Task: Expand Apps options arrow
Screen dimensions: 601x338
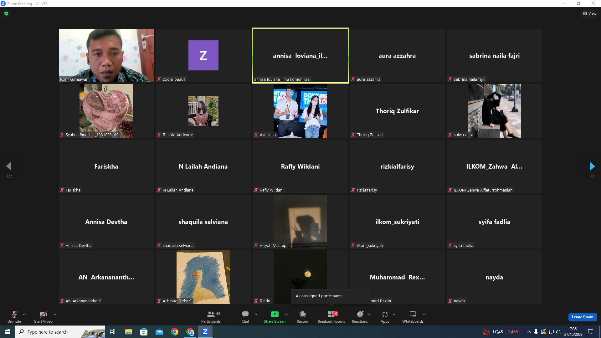Action: click(x=394, y=314)
